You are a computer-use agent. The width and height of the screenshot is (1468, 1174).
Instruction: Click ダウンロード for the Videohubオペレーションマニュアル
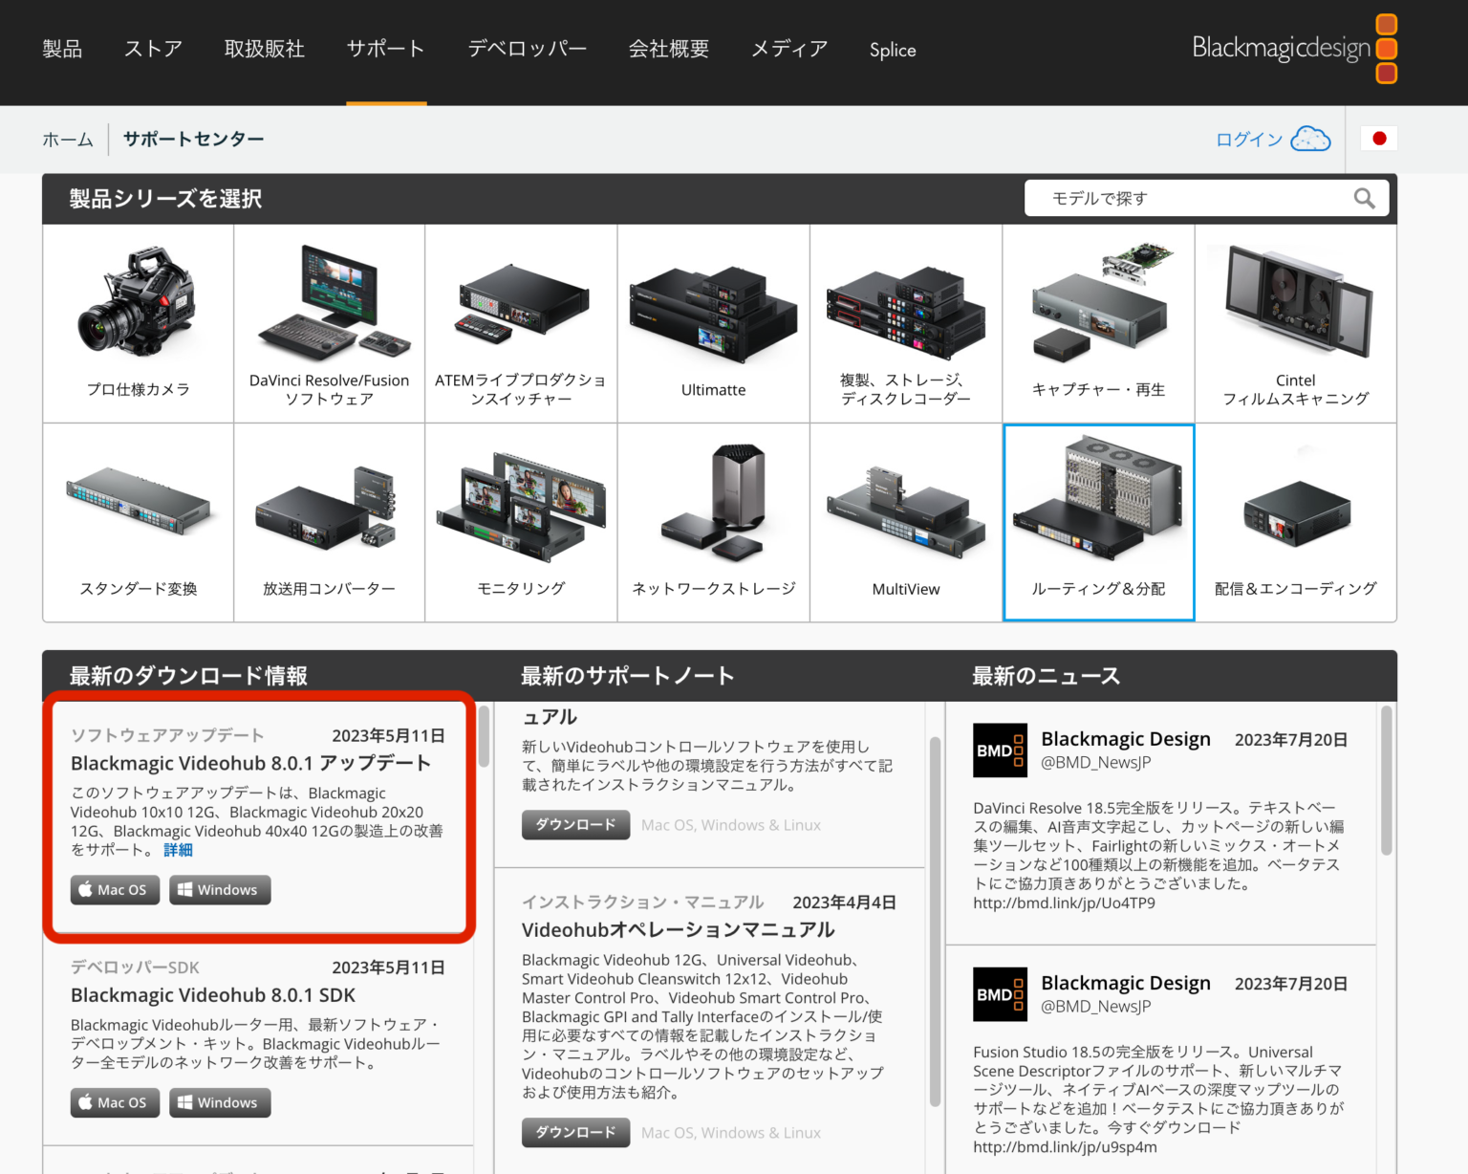[574, 1132]
